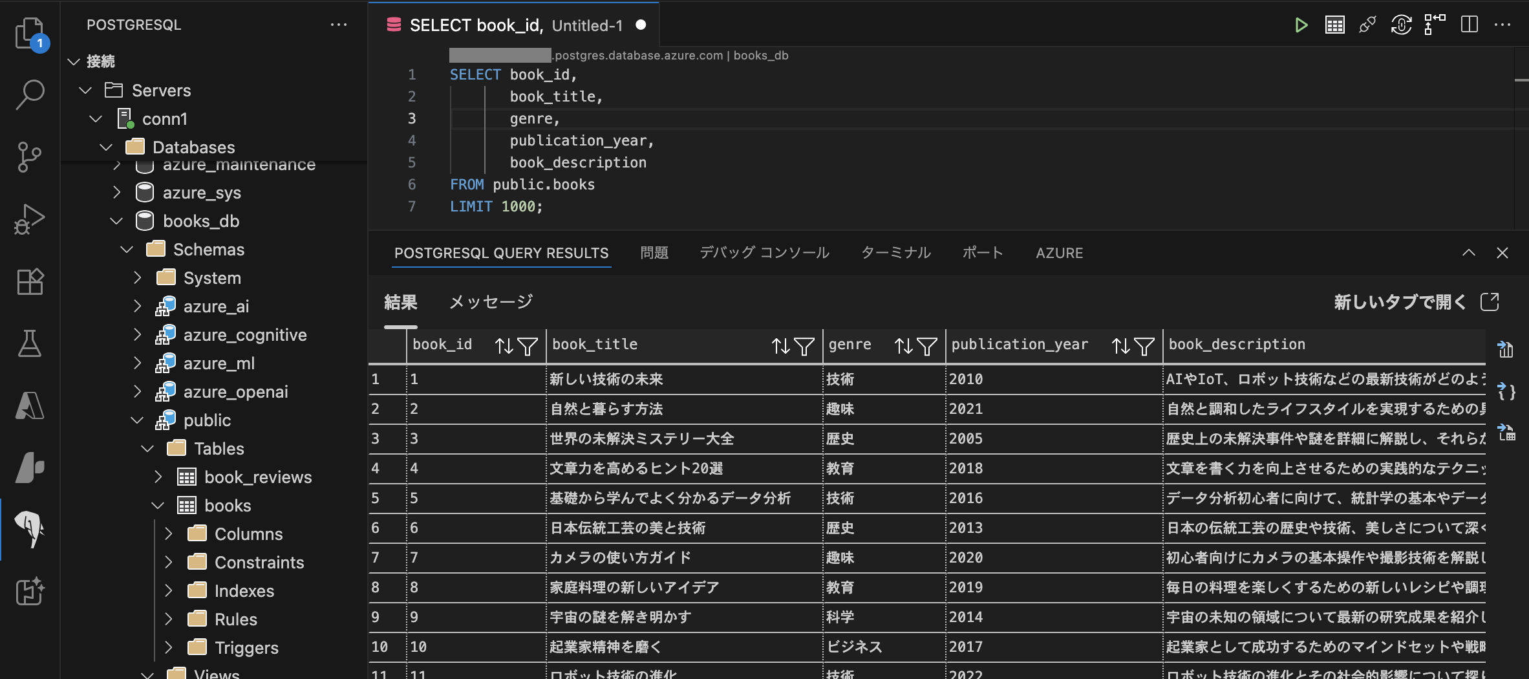Select the Rules folder
The height and width of the screenshot is (679, 1529).
(x=235, y=620)
